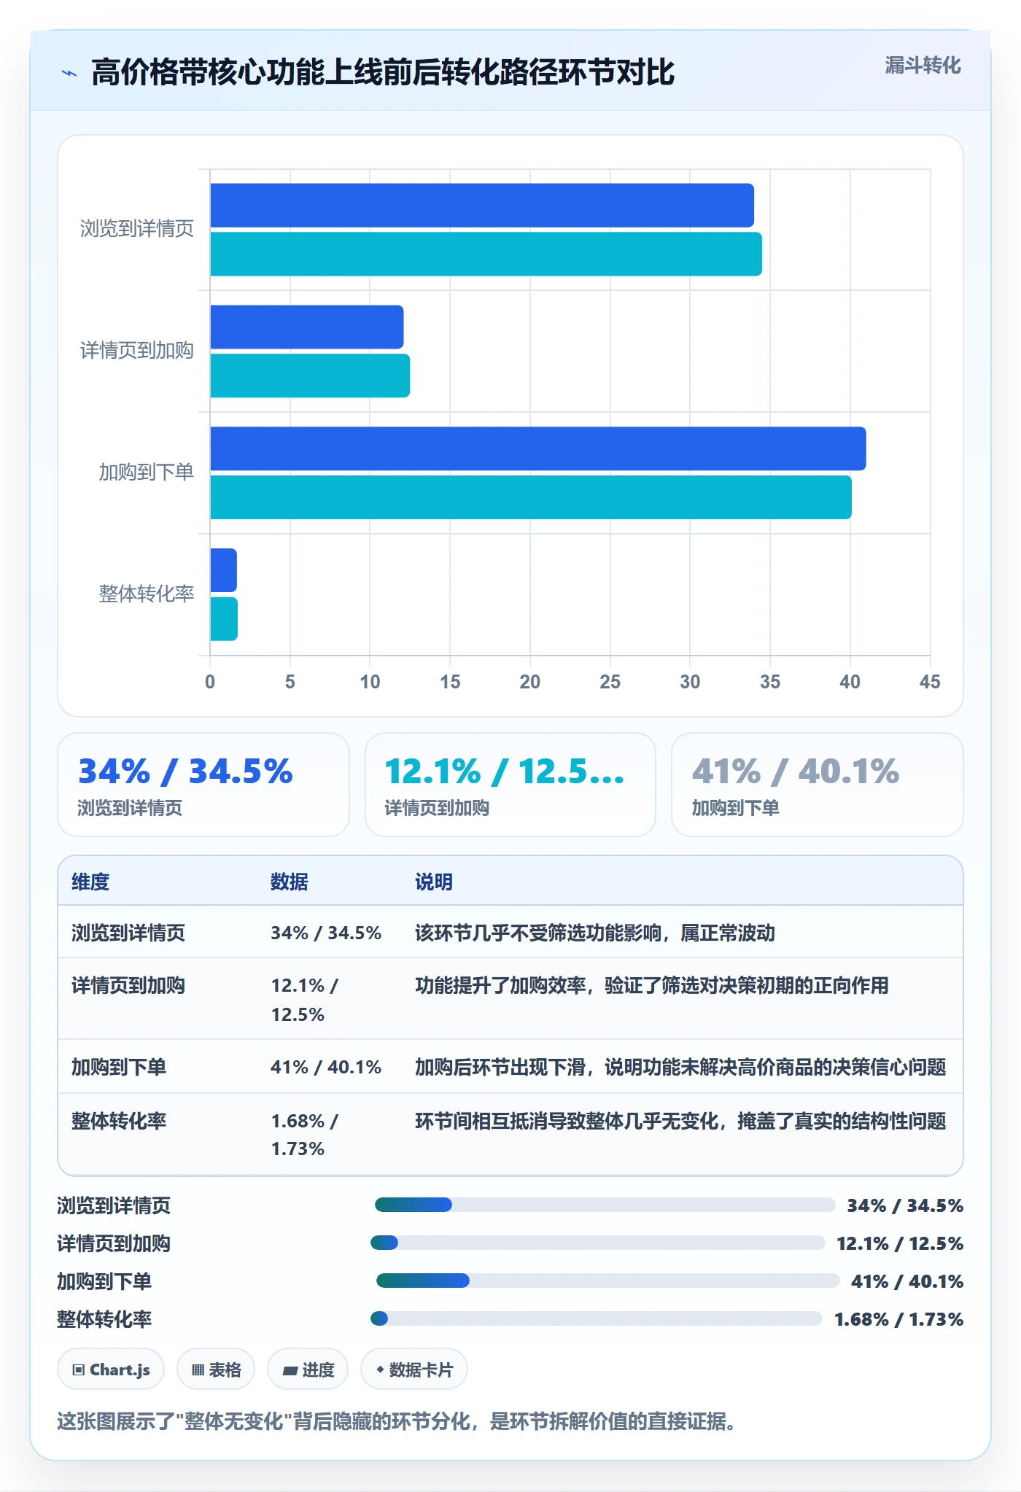Open the 12.1% / 12.5… data card

pyautogui.click(x=510, y=785)
